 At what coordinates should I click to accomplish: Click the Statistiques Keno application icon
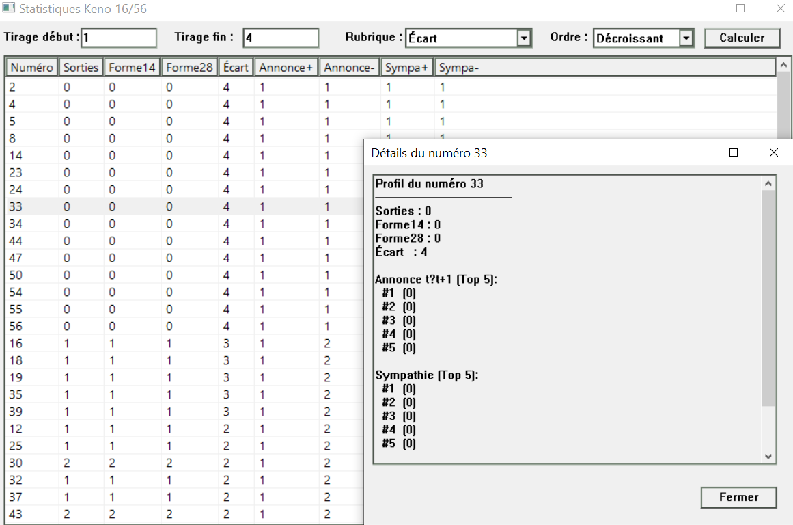(8, 8)
